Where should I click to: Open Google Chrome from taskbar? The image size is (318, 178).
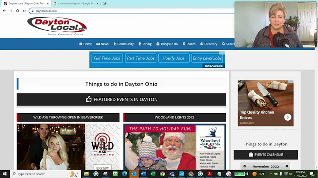[x=163, y=174]
